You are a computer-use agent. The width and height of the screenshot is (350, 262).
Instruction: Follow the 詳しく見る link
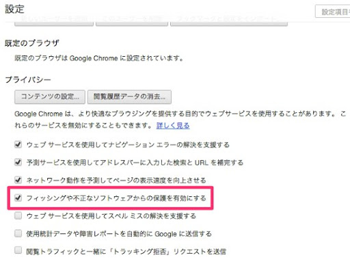[173, 125]
